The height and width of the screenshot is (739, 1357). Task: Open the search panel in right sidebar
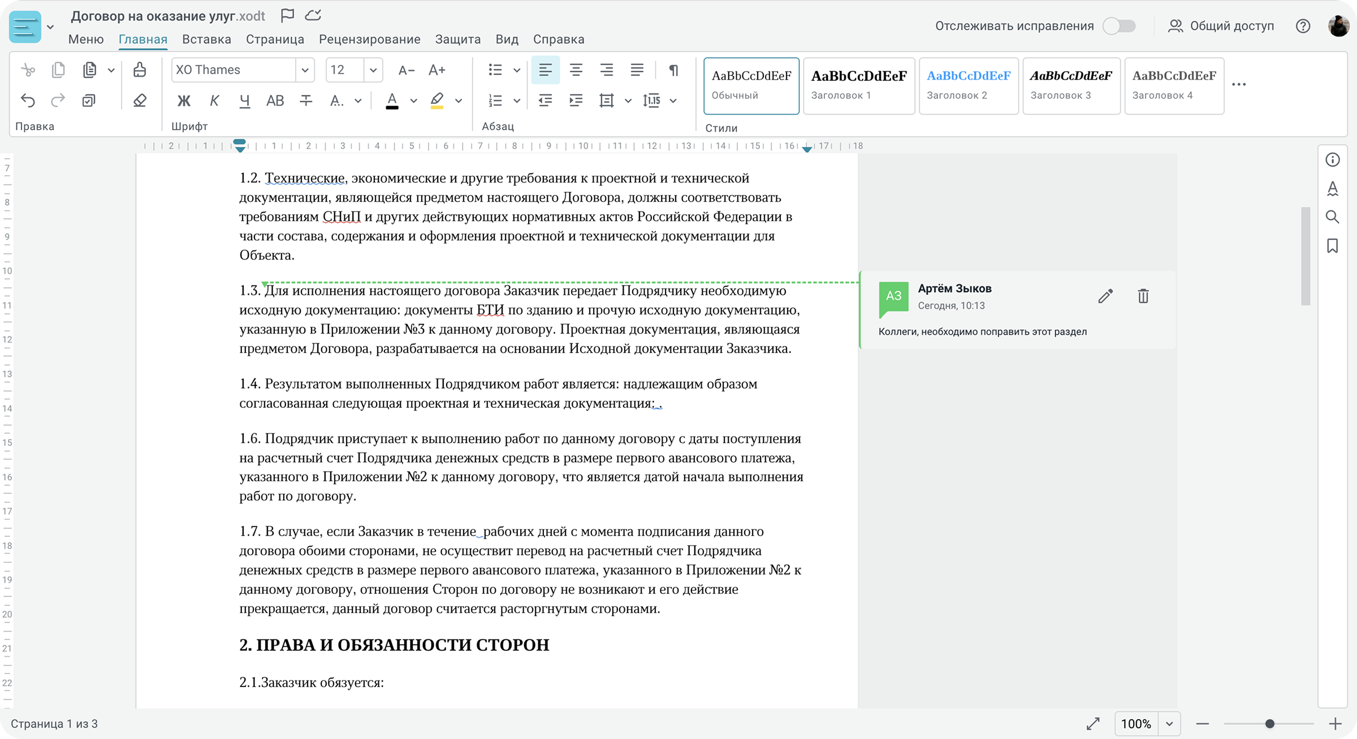pos(1332,217)
